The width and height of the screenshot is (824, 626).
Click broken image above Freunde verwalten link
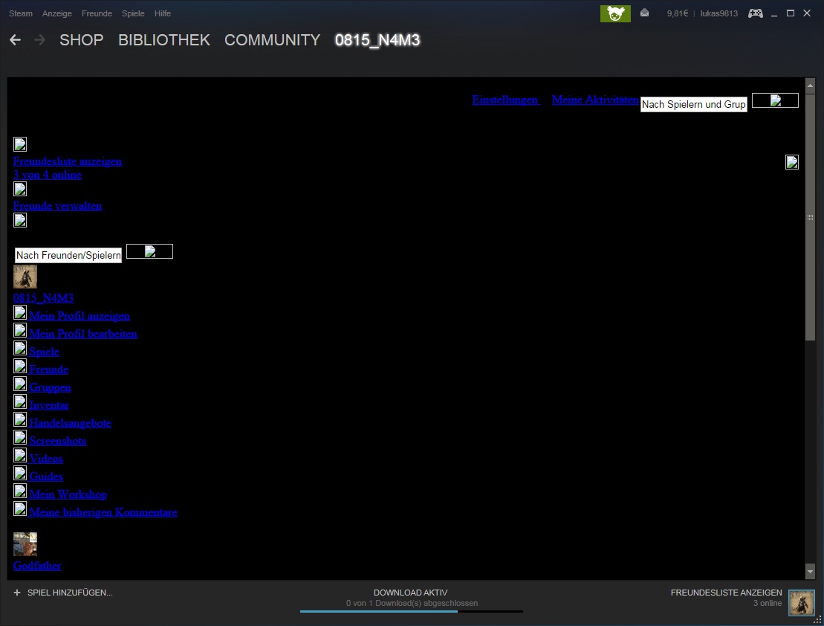click(20, 190)
